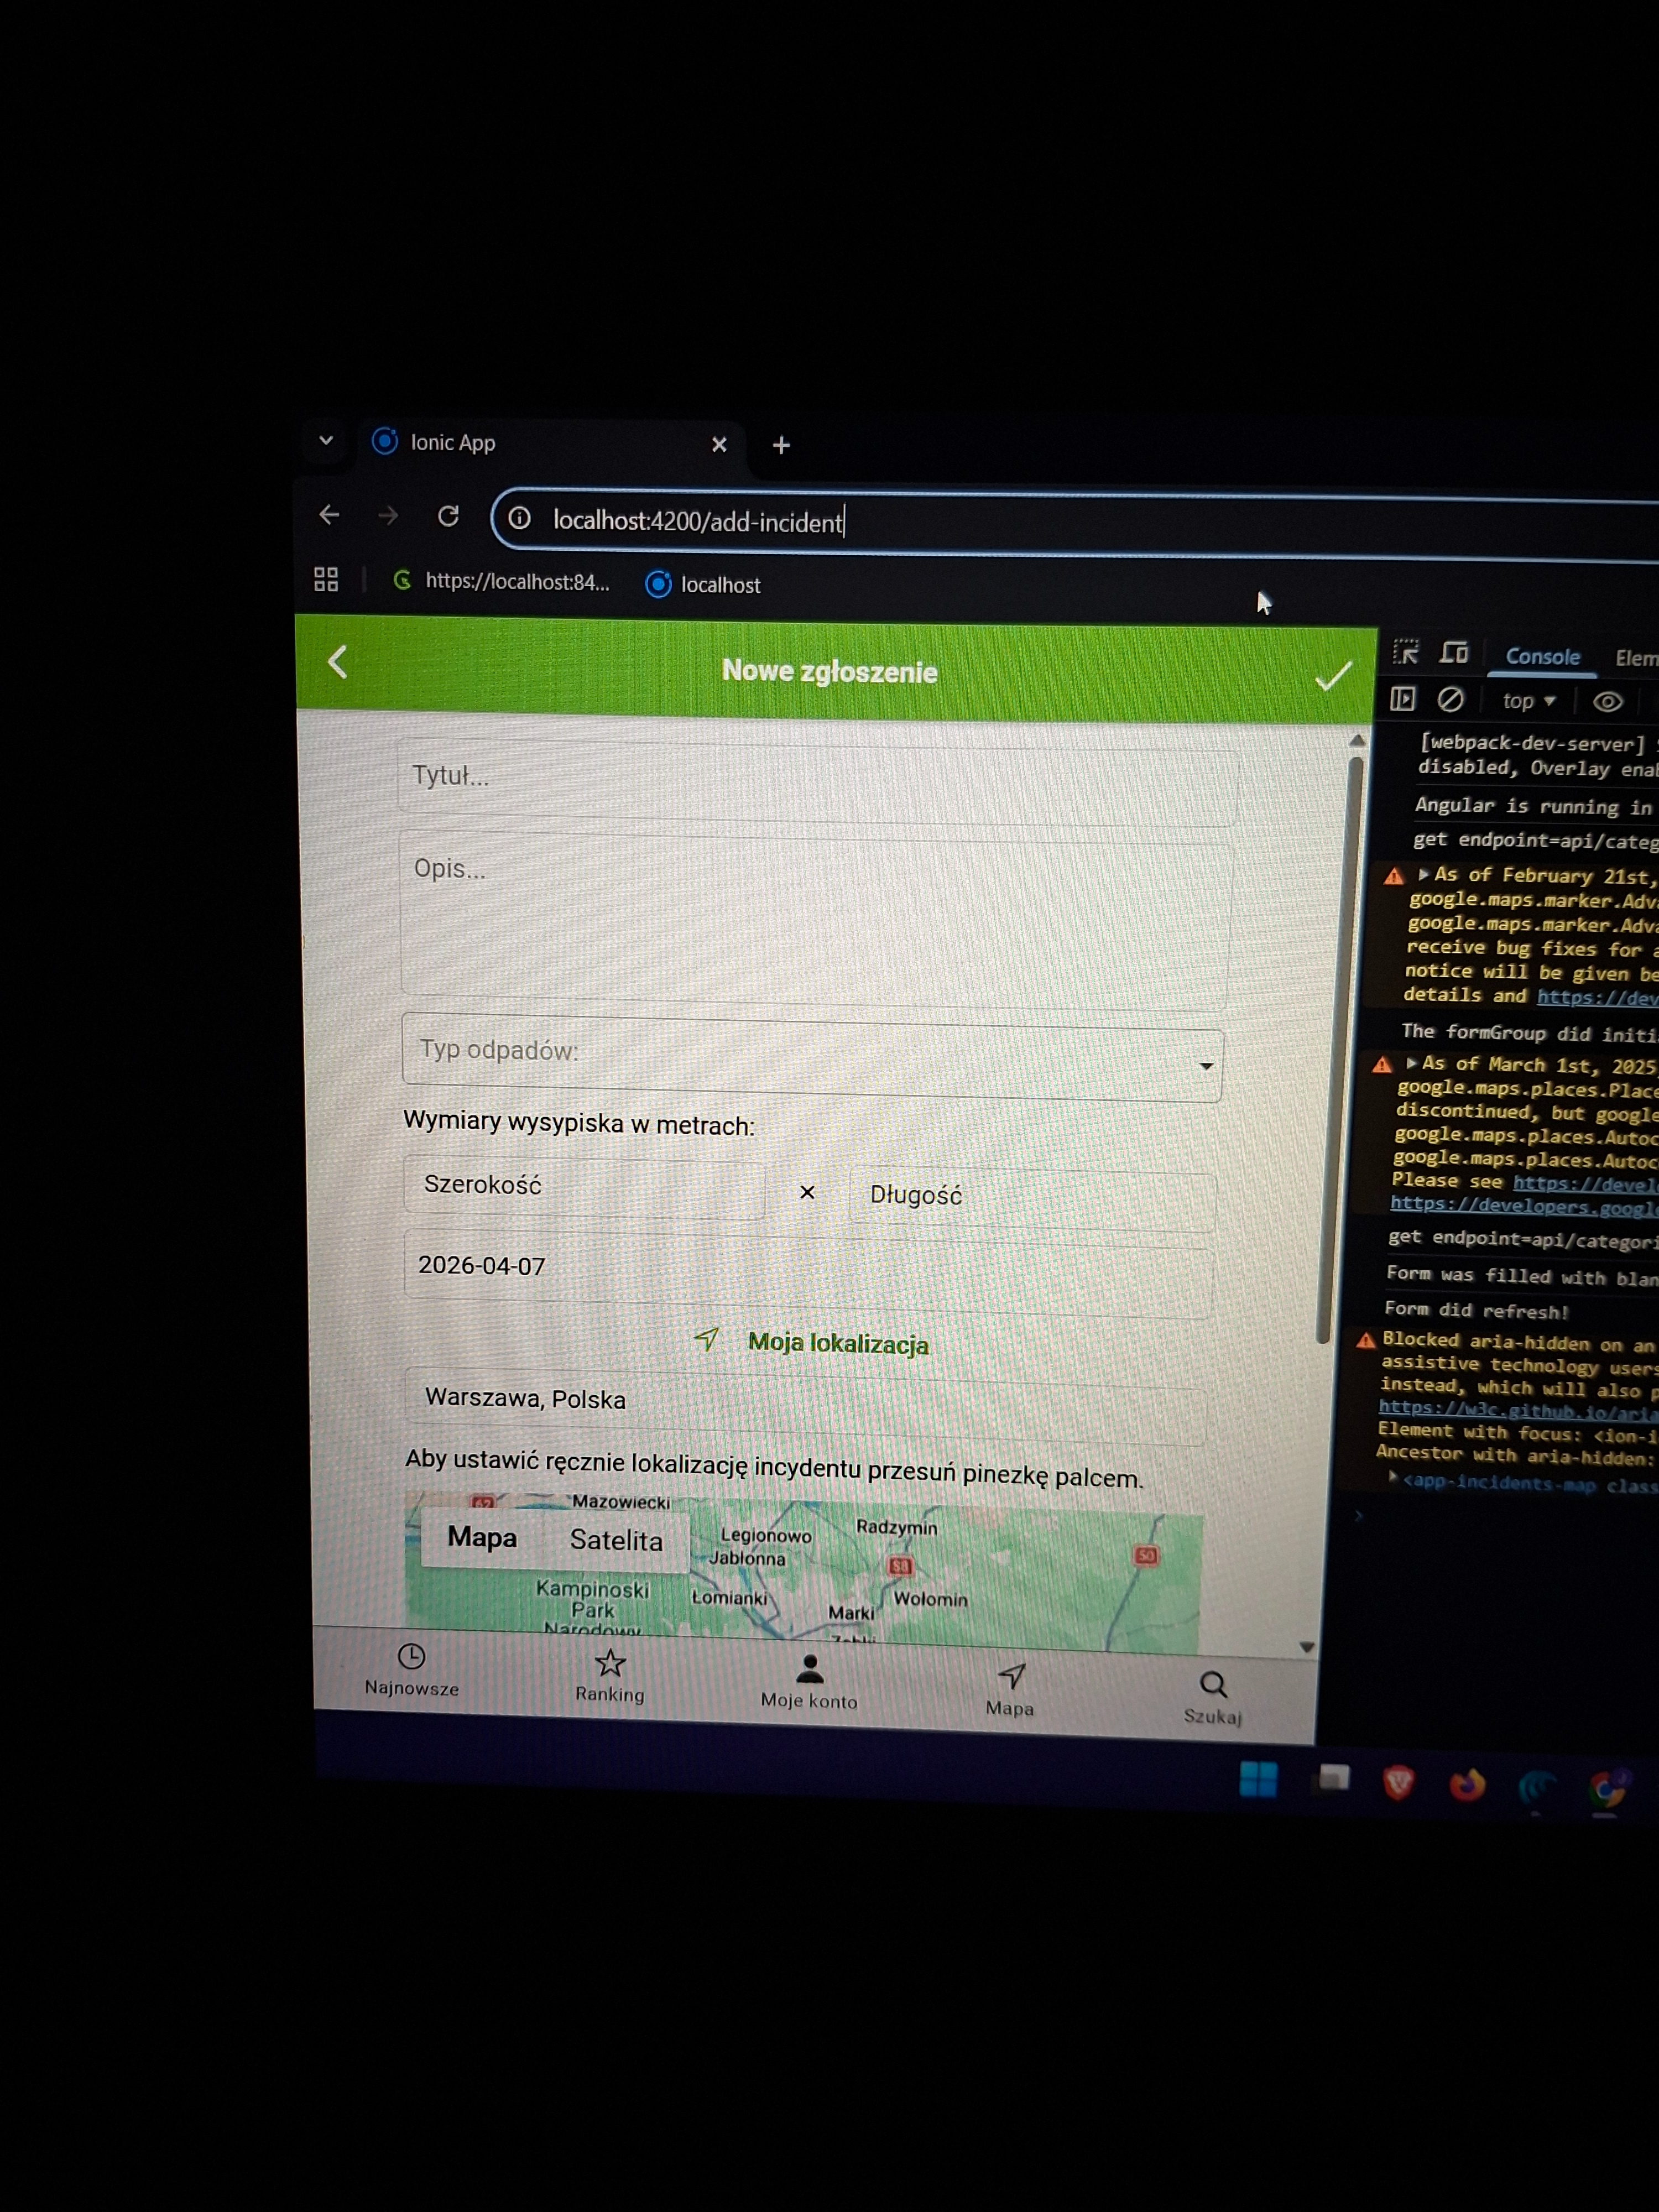Click the DevTools inspect element icon

tap(1405, 653)
